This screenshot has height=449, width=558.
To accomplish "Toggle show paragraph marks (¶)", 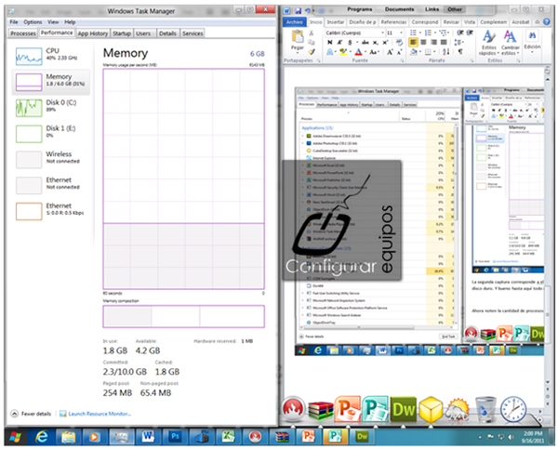I will (x=460, y=52).
